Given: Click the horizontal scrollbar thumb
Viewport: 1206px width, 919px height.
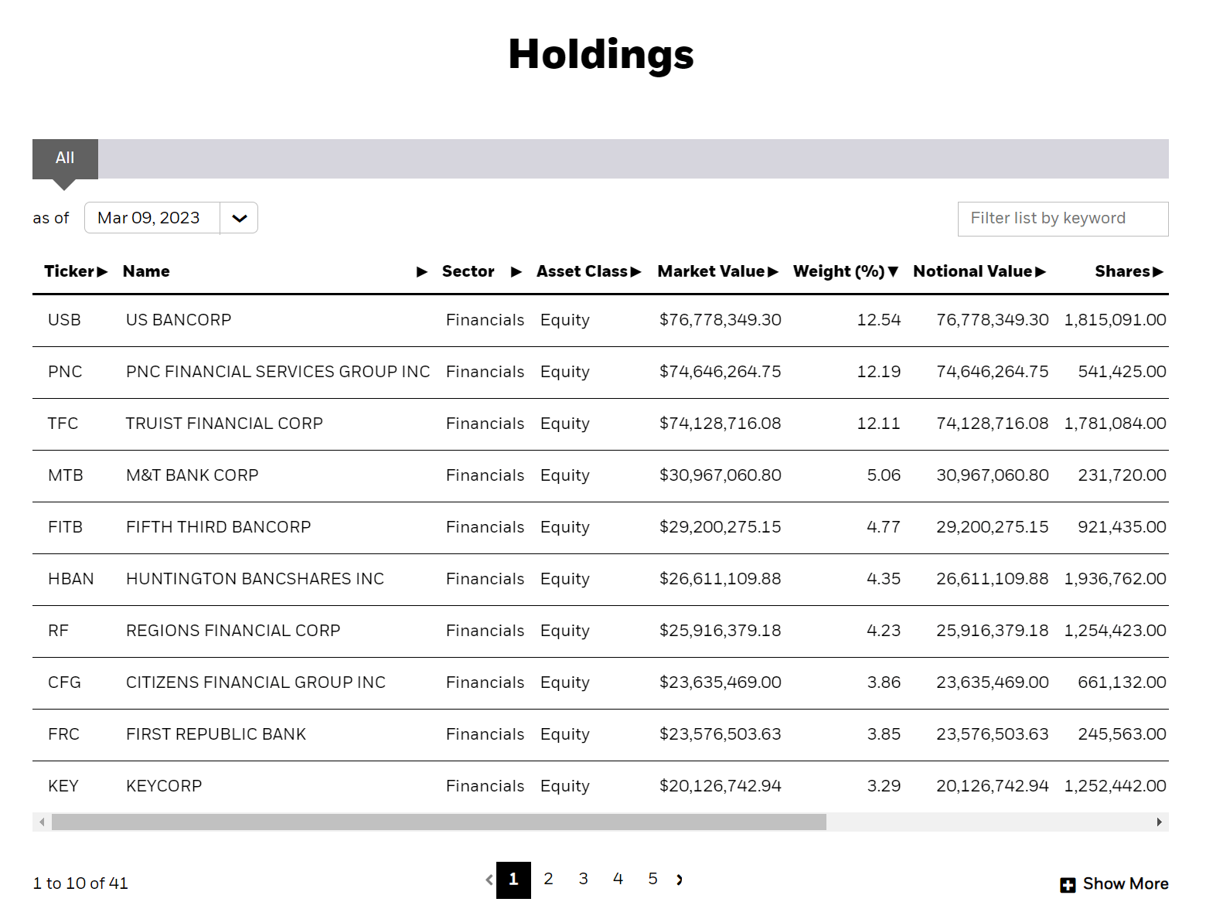Looking at the screenshot, I should tap(439, 822).
